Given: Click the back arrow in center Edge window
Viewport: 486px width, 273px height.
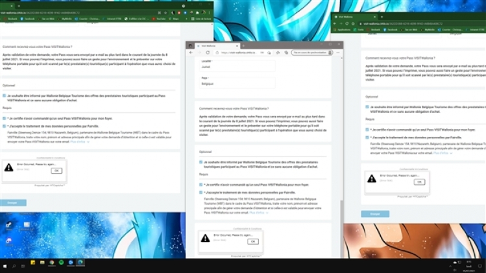Looking at the screenshot, I should click(192, 53).
